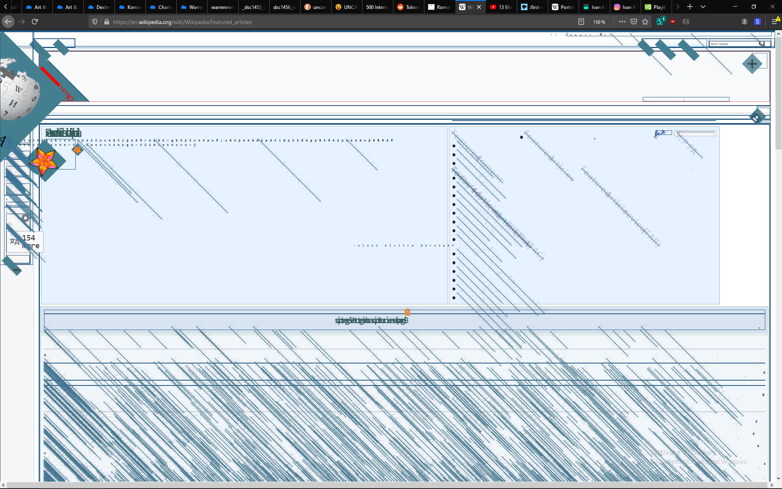Open a new tab with plus button
This screenshot has width=782, height=489.
click(690, 7)
